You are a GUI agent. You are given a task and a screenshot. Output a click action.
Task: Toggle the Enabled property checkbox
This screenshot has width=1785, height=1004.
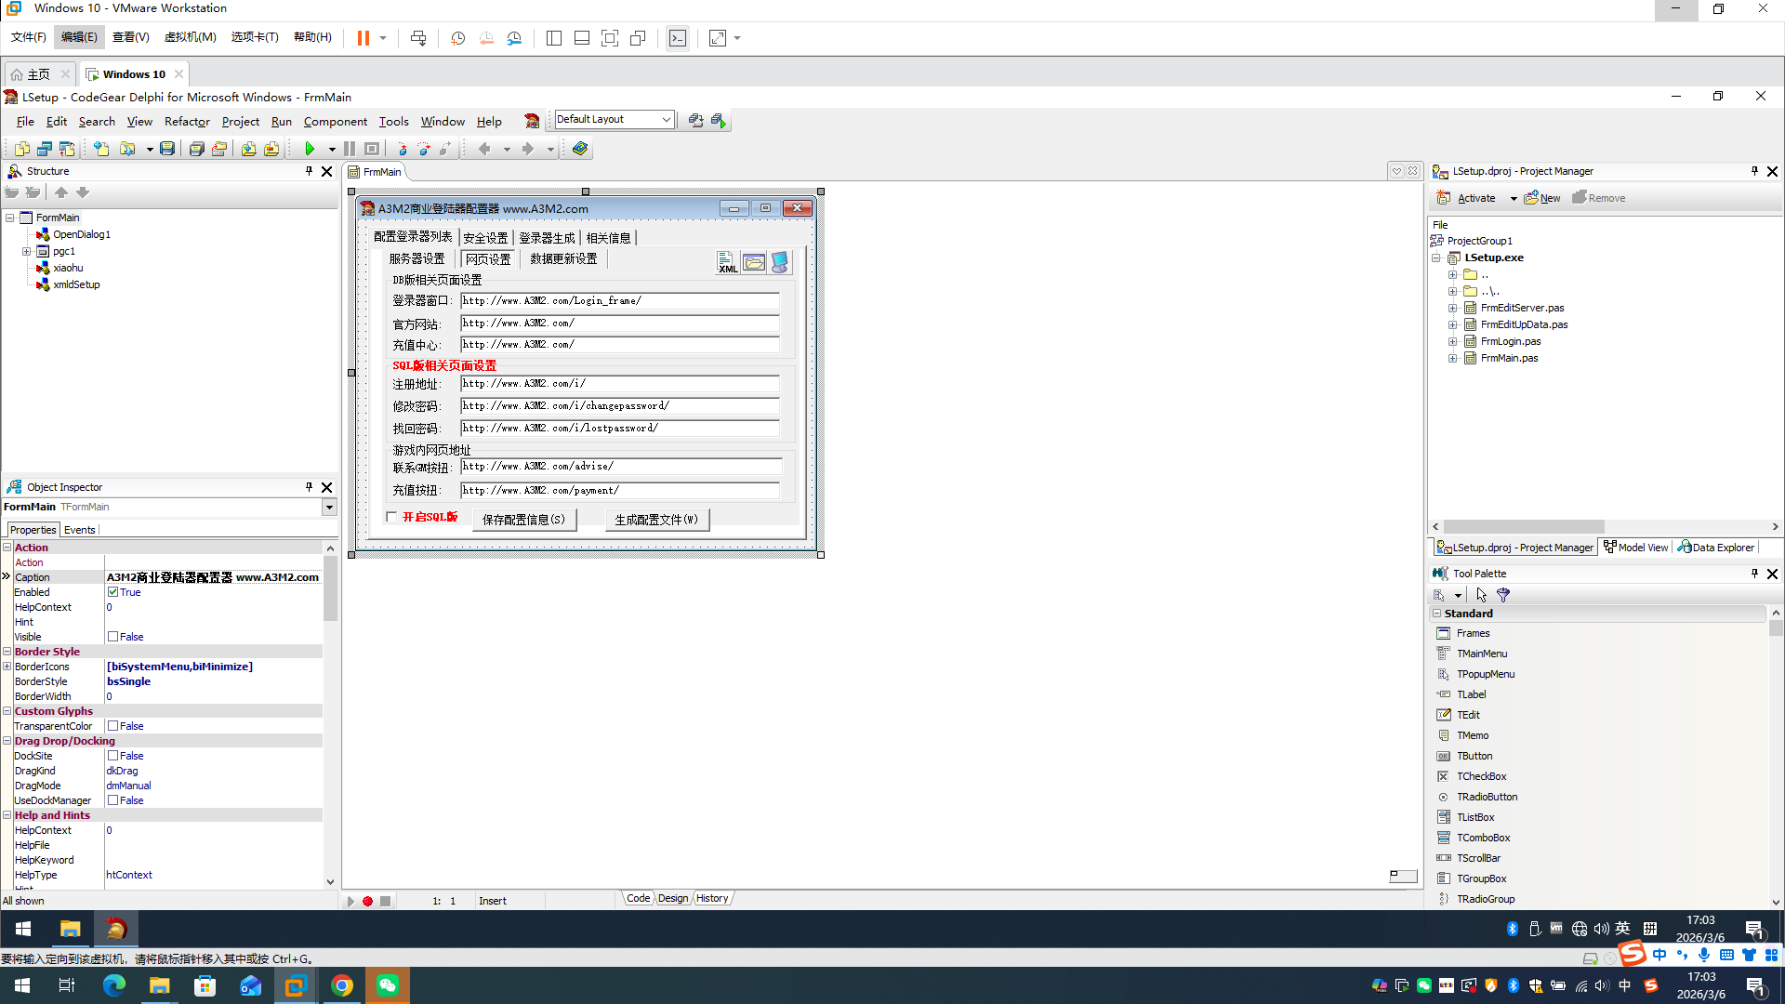tap(112, 592)
